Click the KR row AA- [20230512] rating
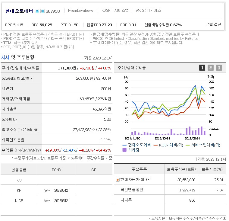 coord(56,191)
